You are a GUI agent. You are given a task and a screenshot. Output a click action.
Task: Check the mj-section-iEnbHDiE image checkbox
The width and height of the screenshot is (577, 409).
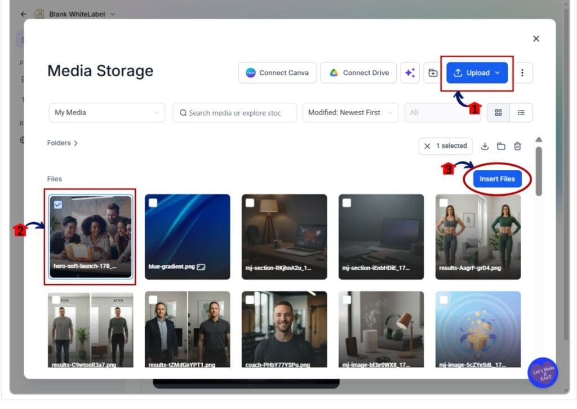coord(347,203)
